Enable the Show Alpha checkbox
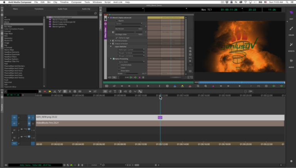296x168 pixels. [119, 71]
